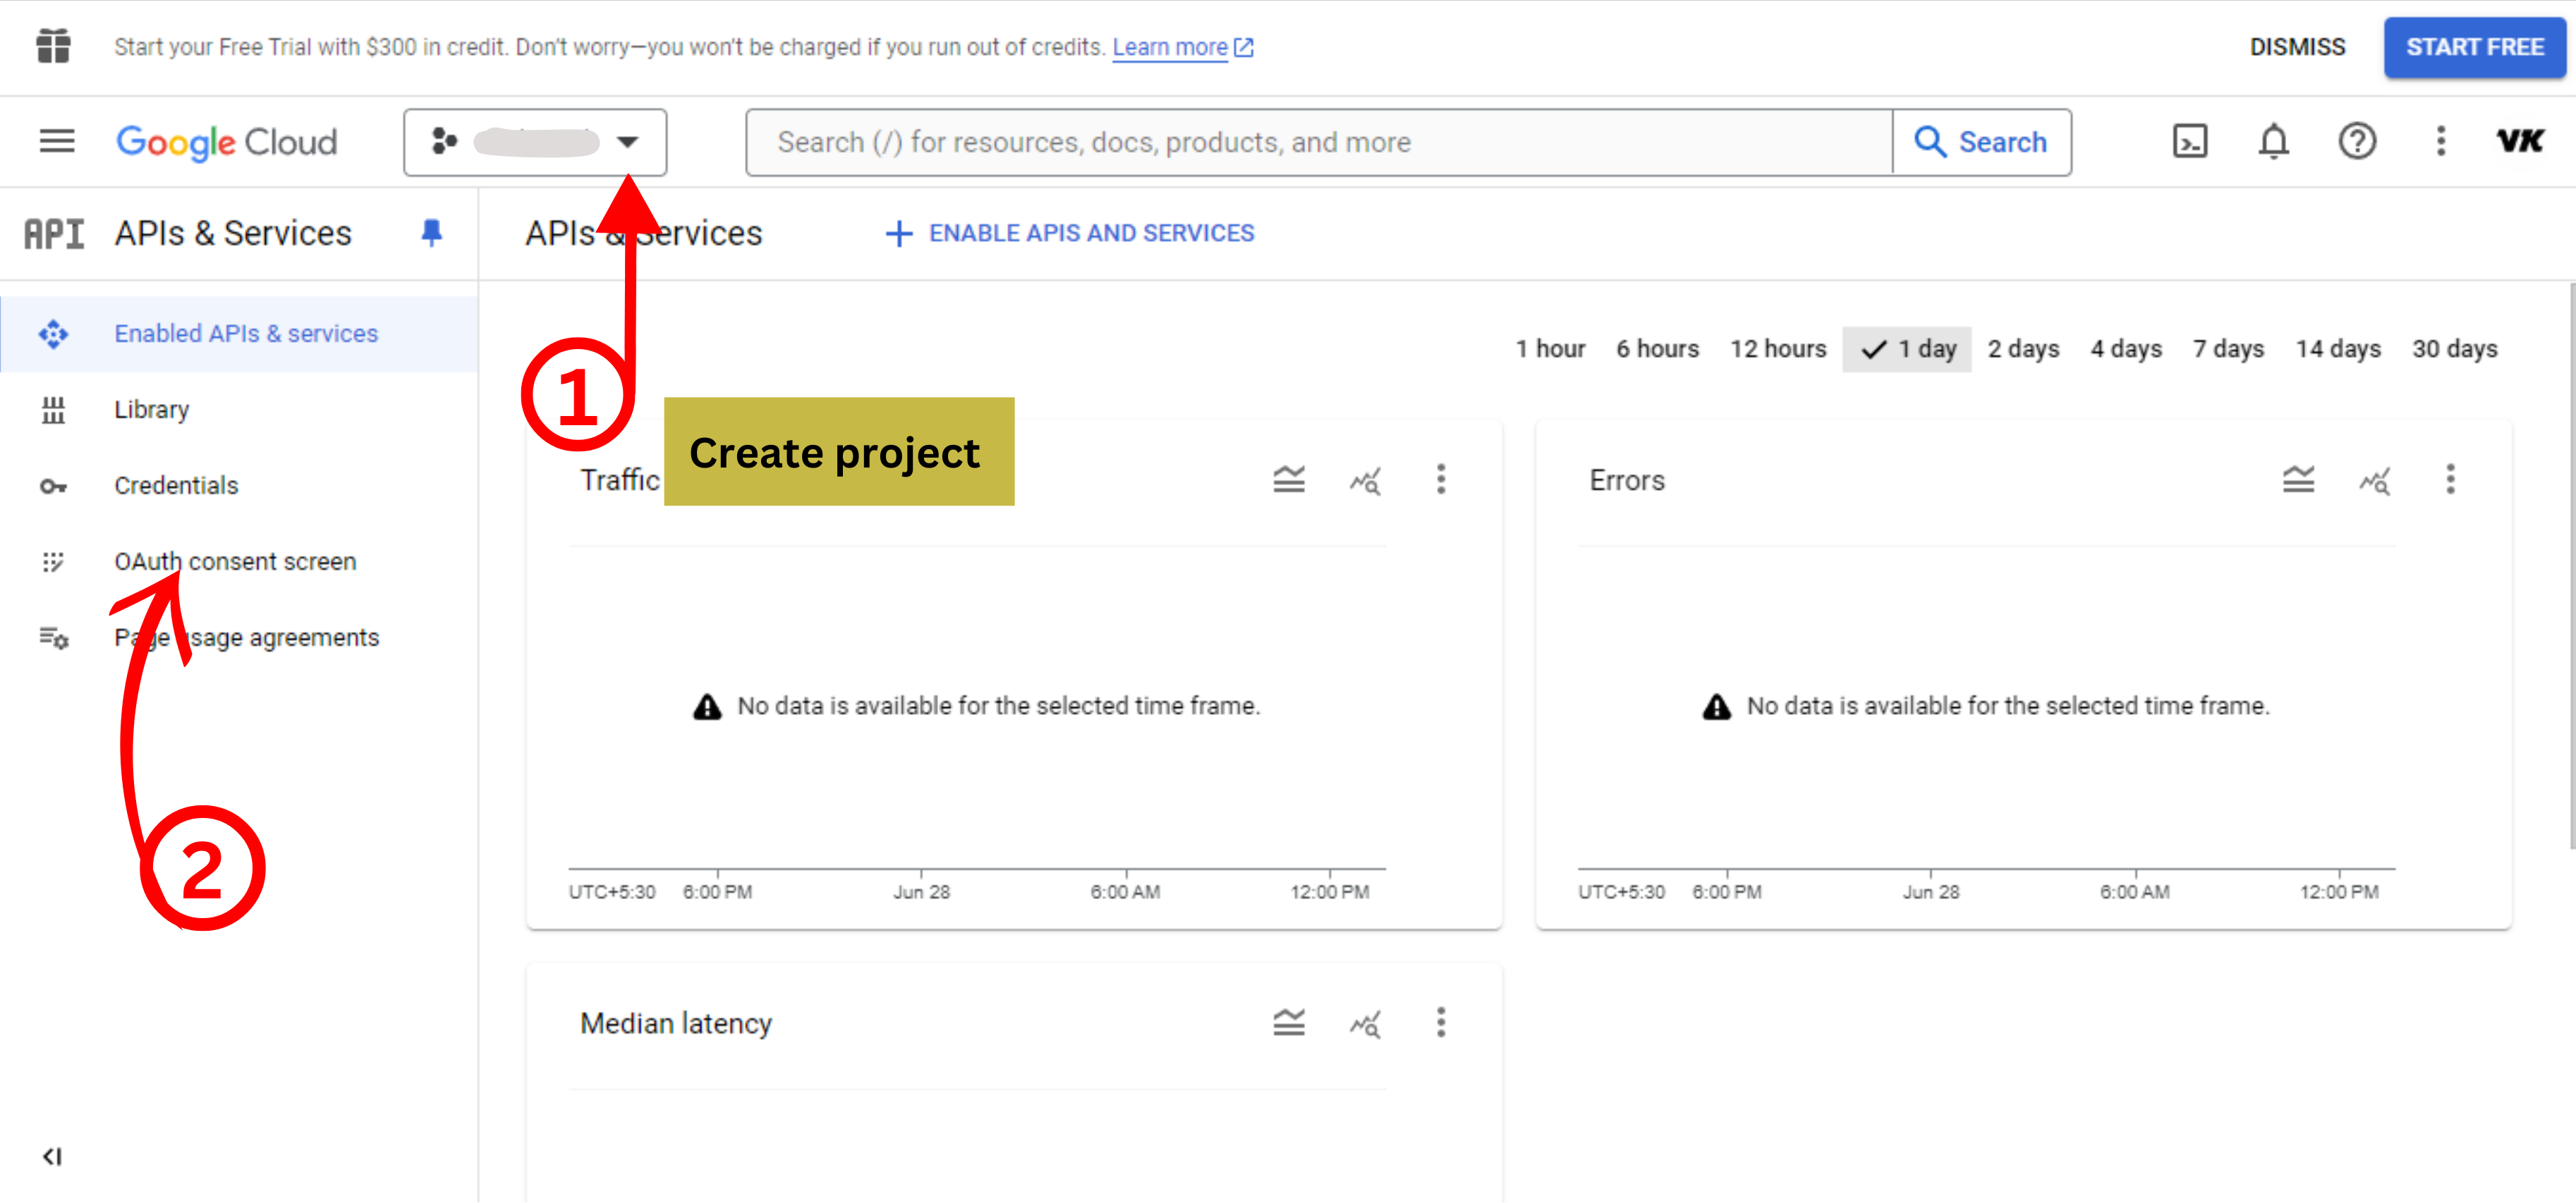This screenshot has width=2576, height=1203.
Task: Open the project selector dropdown
Action: click(535, 142)
